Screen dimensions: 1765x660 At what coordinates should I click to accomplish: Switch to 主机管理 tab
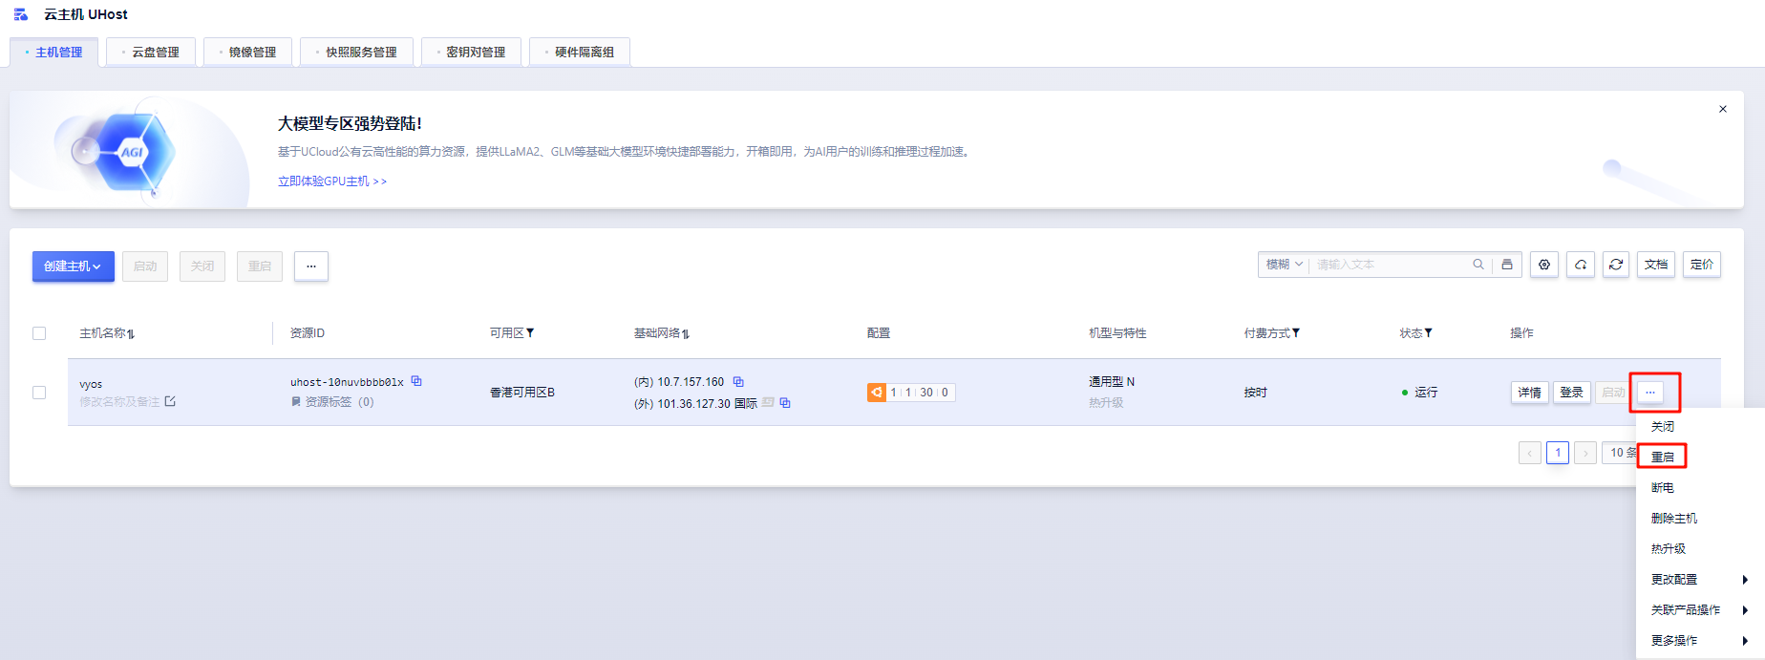point(53,53)
